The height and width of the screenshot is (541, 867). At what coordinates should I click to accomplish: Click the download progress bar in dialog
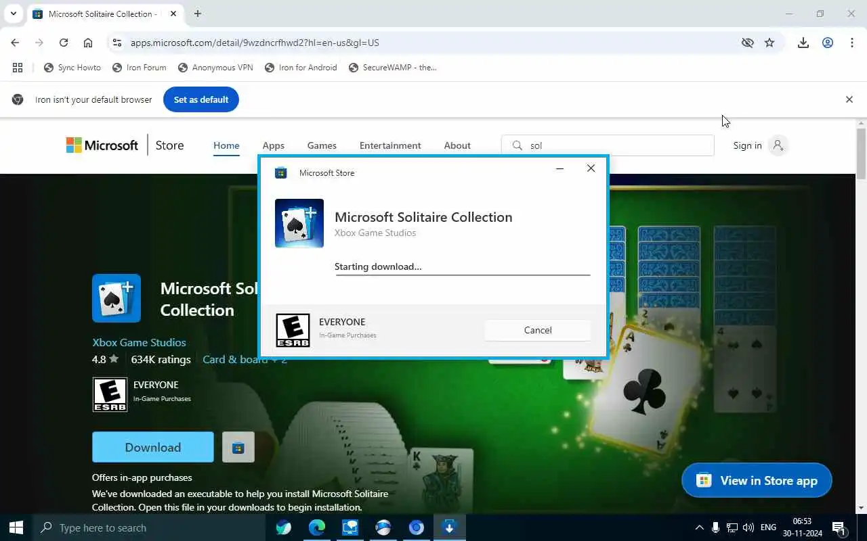coord(463,275)
